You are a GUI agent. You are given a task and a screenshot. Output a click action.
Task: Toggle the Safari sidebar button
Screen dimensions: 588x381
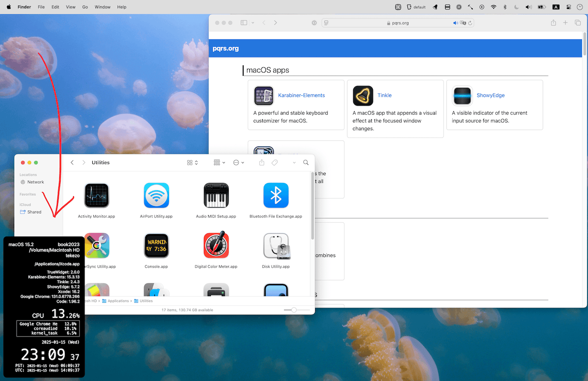pyautogui.click(x=244, y=23)
